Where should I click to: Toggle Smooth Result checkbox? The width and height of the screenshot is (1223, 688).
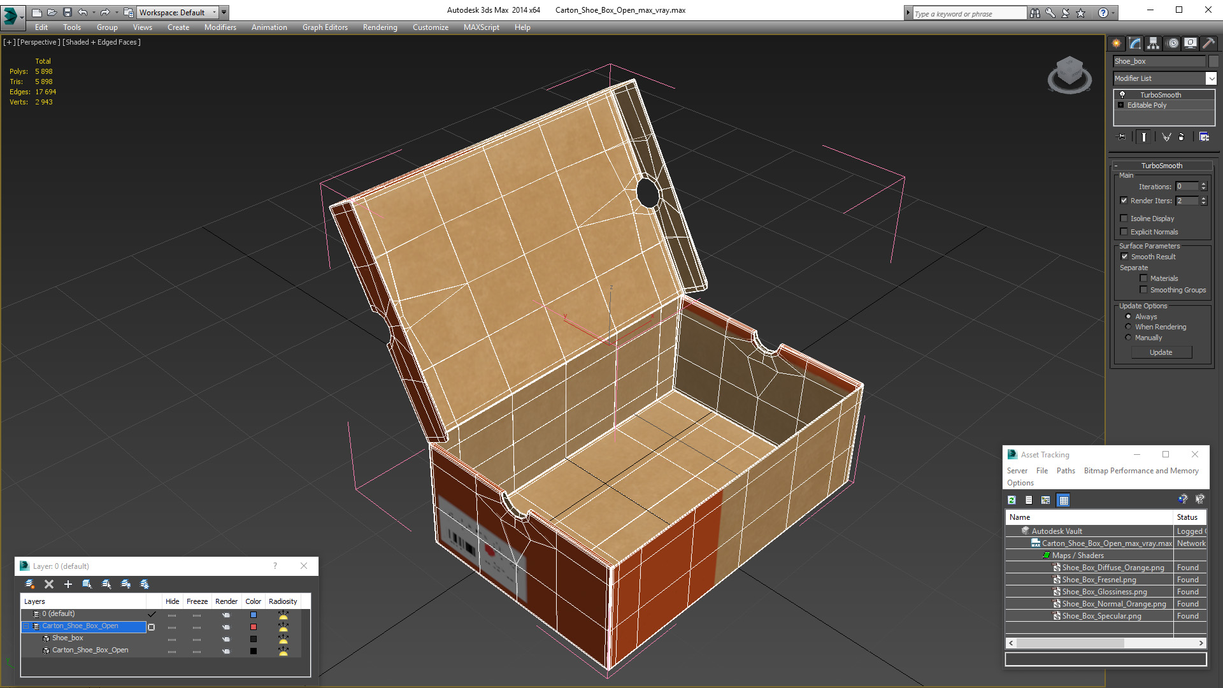tap(1125, 257)
